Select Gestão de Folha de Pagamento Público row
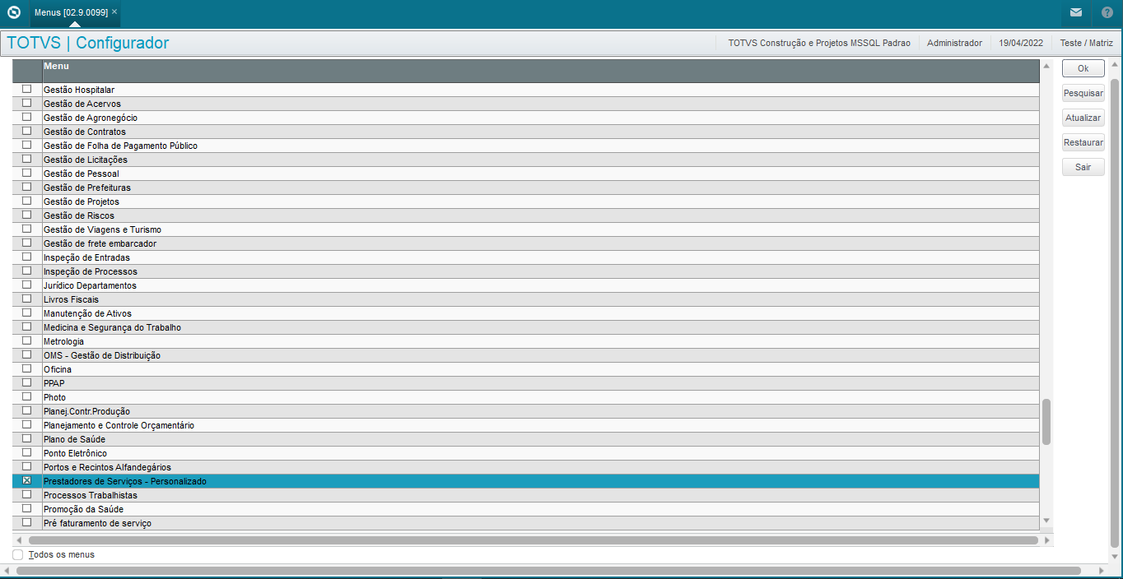Image resolution: width=1123 pixels, height=579 pixels. [x=525, y=146]
